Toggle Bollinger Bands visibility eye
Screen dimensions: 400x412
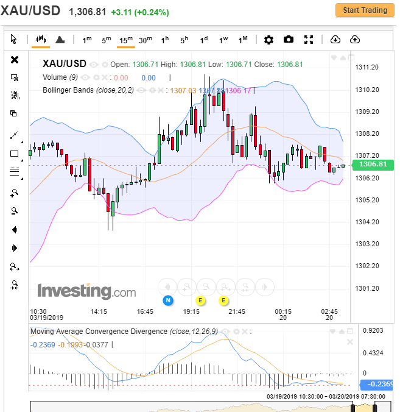point(141,90)
